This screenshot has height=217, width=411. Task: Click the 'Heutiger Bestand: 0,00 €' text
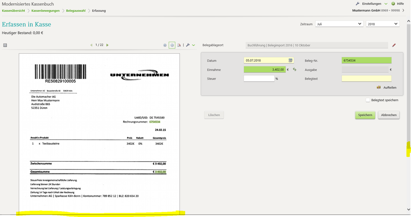23,33
